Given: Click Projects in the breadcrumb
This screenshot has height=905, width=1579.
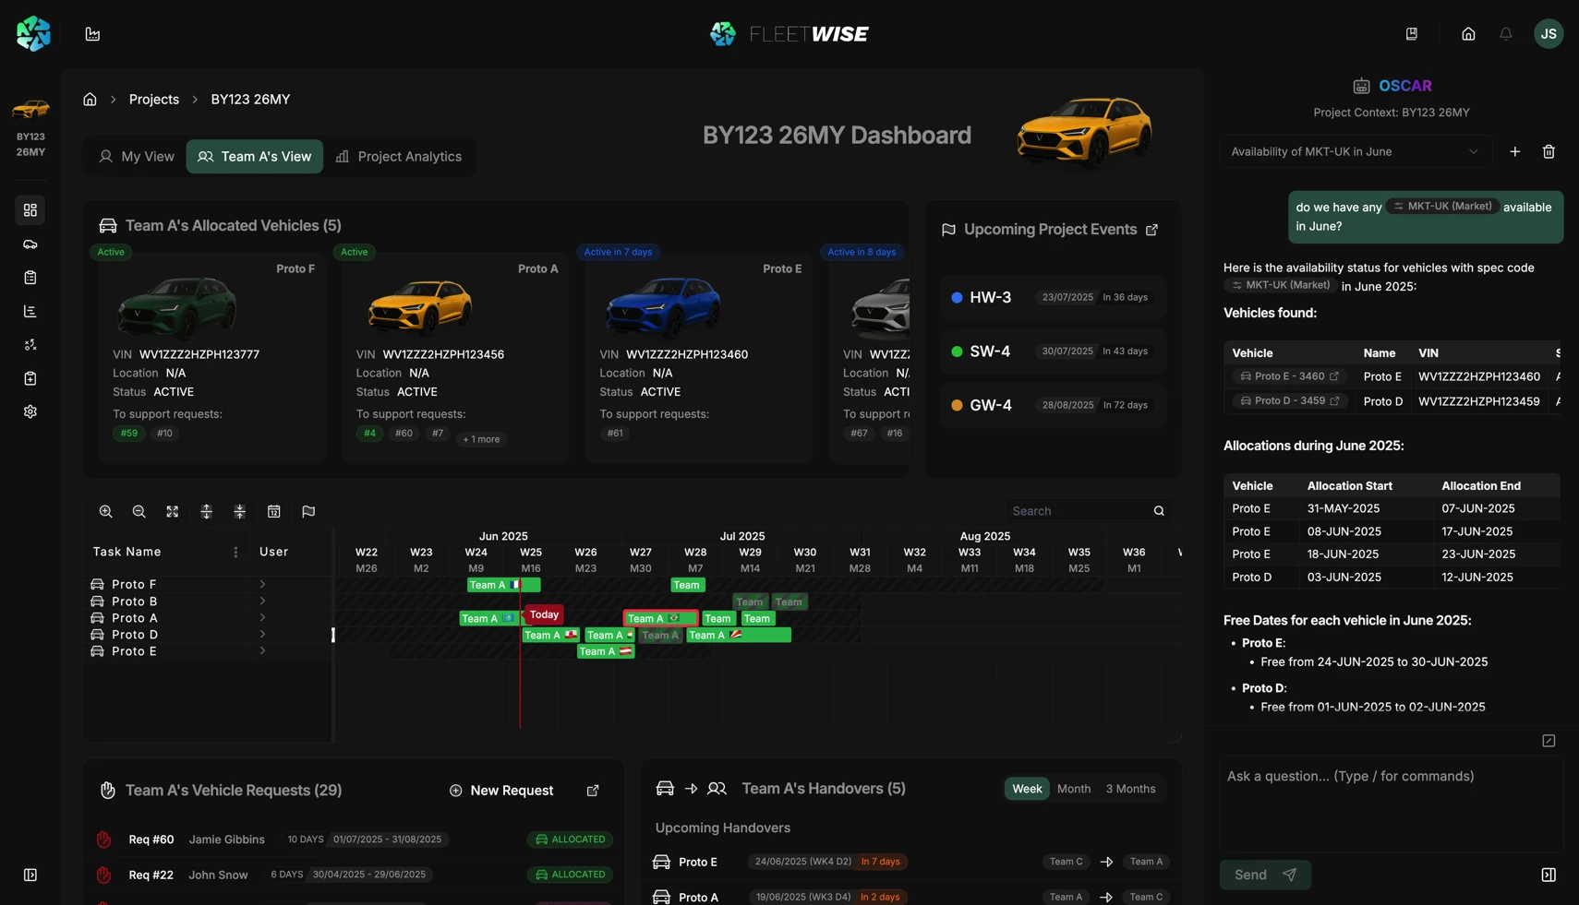Looking at the screenshot, I should pos(154,99).
